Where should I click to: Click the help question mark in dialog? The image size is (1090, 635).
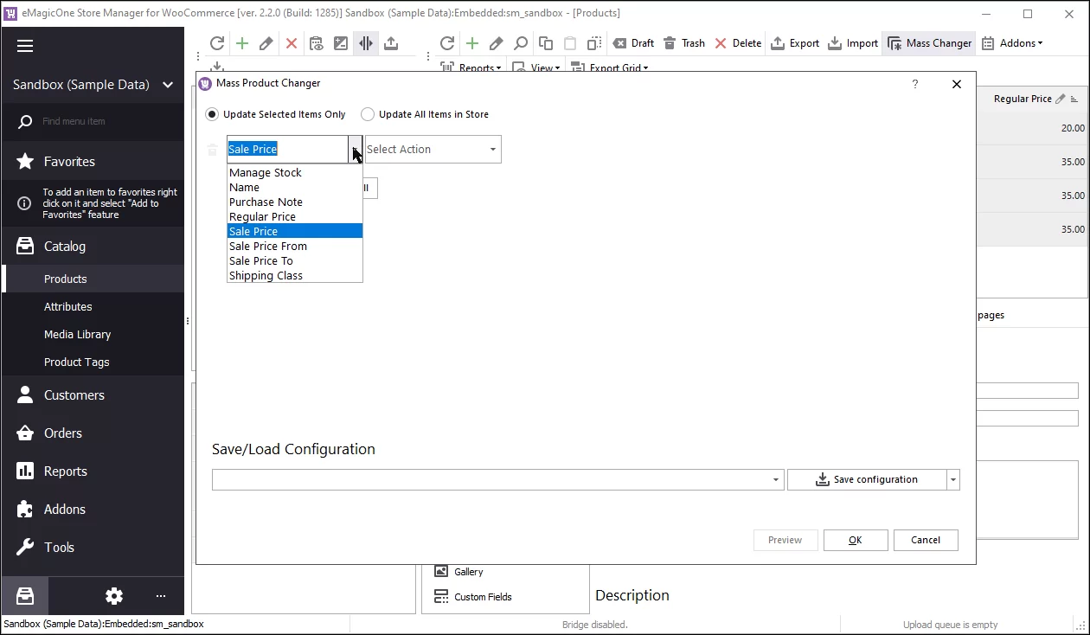[915, 84]
